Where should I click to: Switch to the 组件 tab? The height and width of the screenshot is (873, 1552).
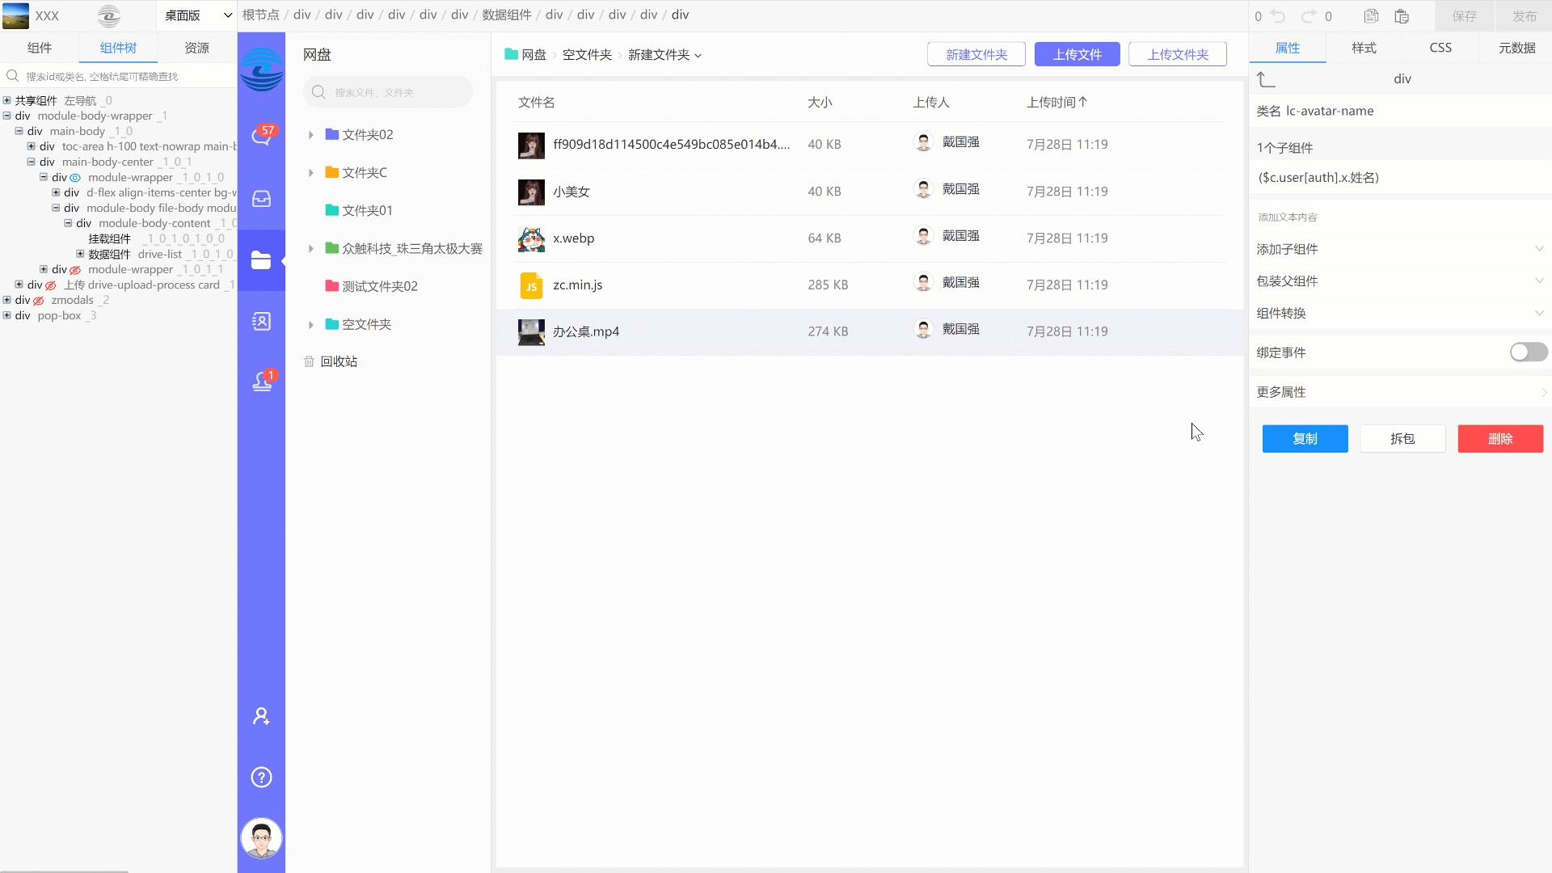(x=40, y=48)
